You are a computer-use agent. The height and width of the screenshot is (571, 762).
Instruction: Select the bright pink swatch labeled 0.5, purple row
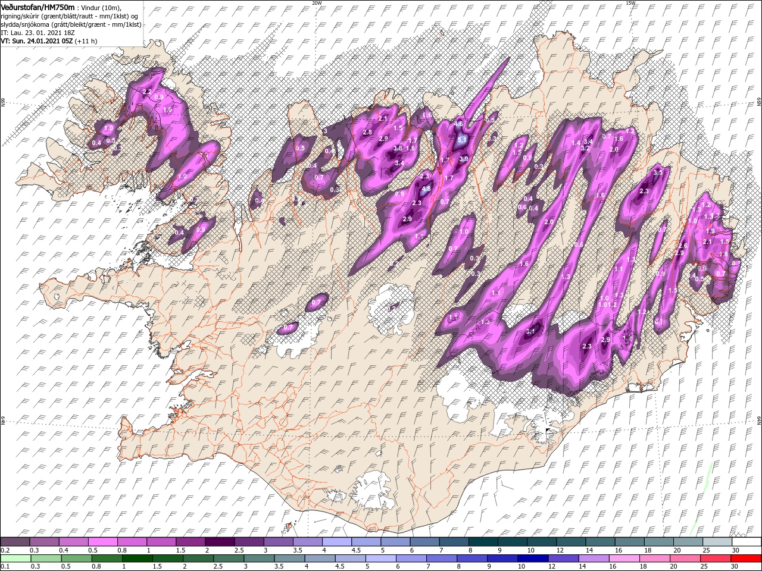pos(102,542)
